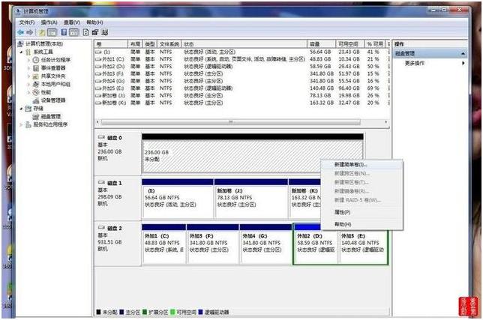Click the Up one level folder icon
This screenshot has height=320, width=483.
click(41, 33)
